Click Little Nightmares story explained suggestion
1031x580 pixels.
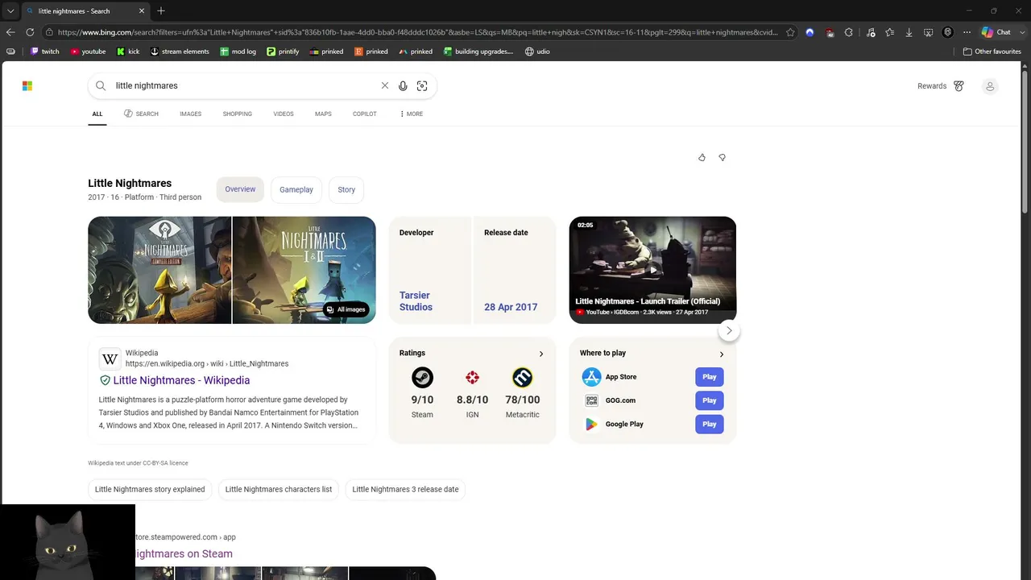click(150, 489)
